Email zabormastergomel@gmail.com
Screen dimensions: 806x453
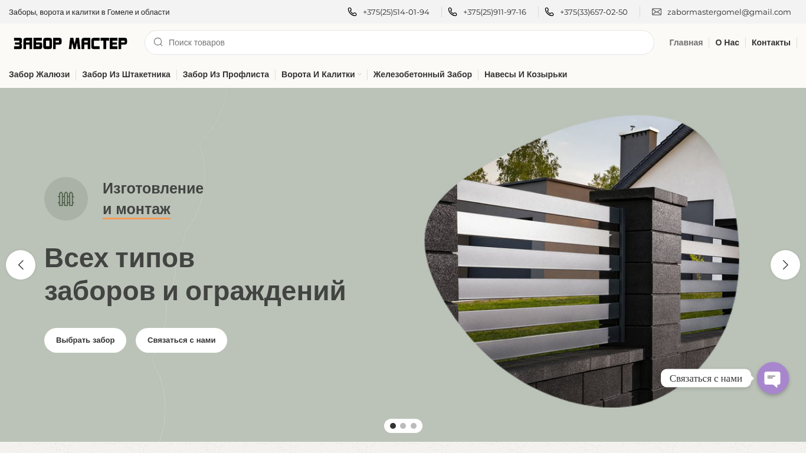[729, 12]
